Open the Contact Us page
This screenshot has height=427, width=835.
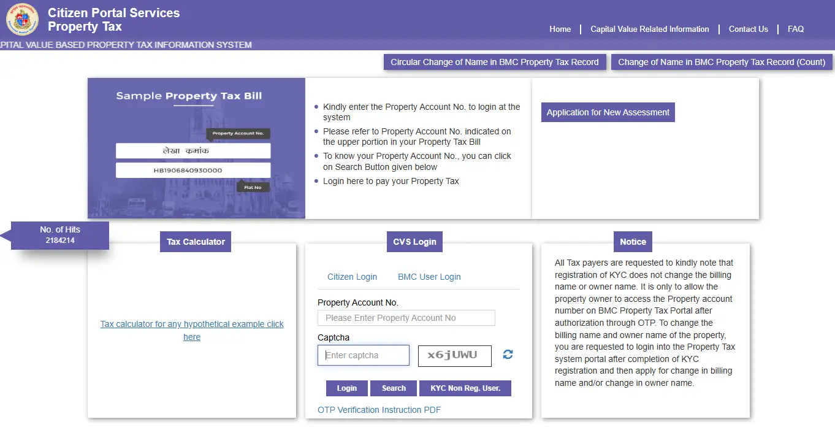pos(748,29)
